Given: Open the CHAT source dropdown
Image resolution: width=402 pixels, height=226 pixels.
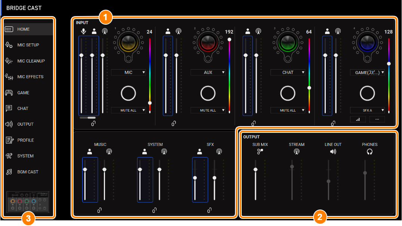Looking at the screenshot, I should coord(288,73).
